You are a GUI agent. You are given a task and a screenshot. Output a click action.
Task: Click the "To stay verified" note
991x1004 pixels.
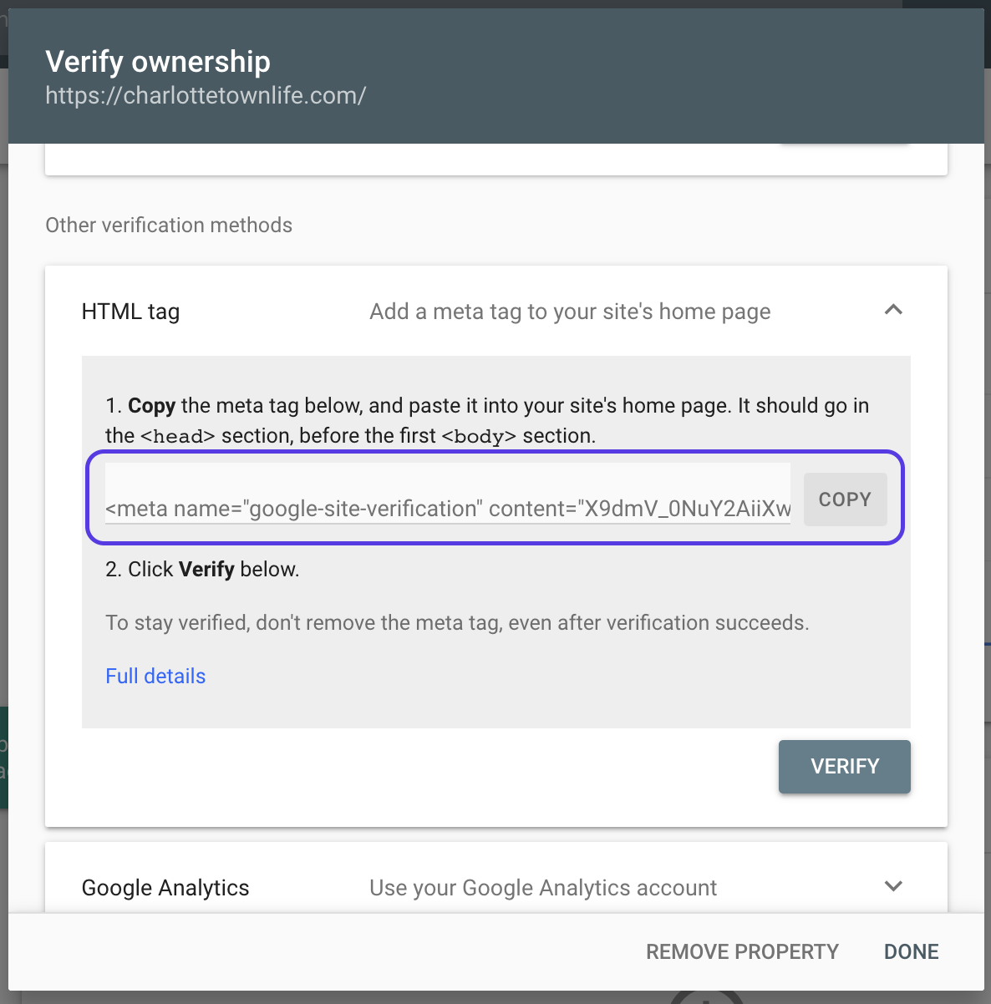[457, 623]
